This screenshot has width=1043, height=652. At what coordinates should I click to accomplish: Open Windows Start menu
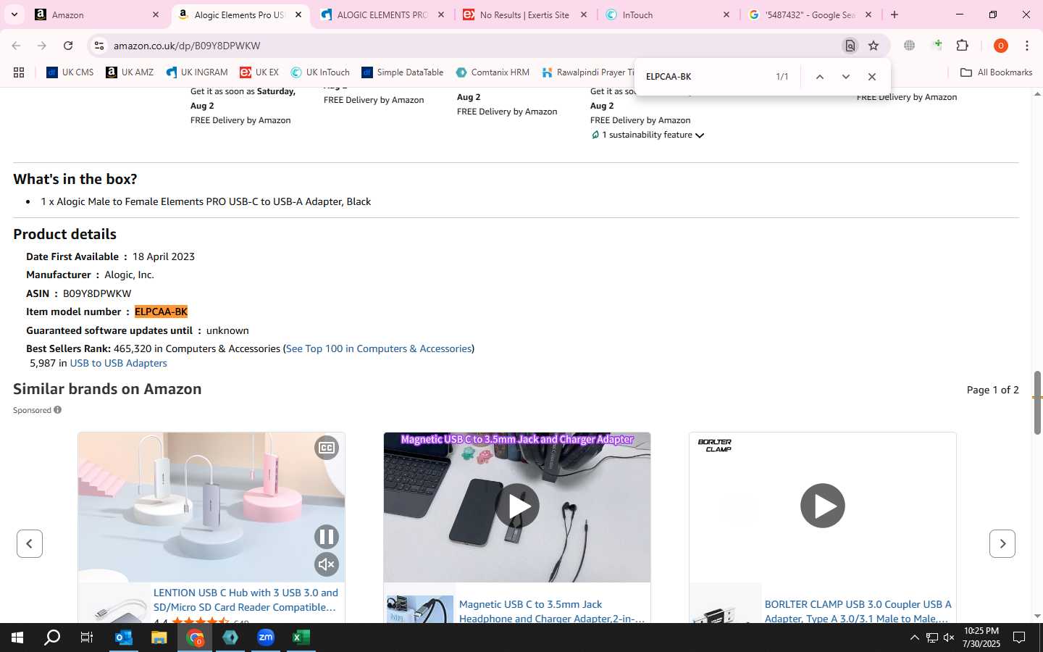tap(17, 638)
